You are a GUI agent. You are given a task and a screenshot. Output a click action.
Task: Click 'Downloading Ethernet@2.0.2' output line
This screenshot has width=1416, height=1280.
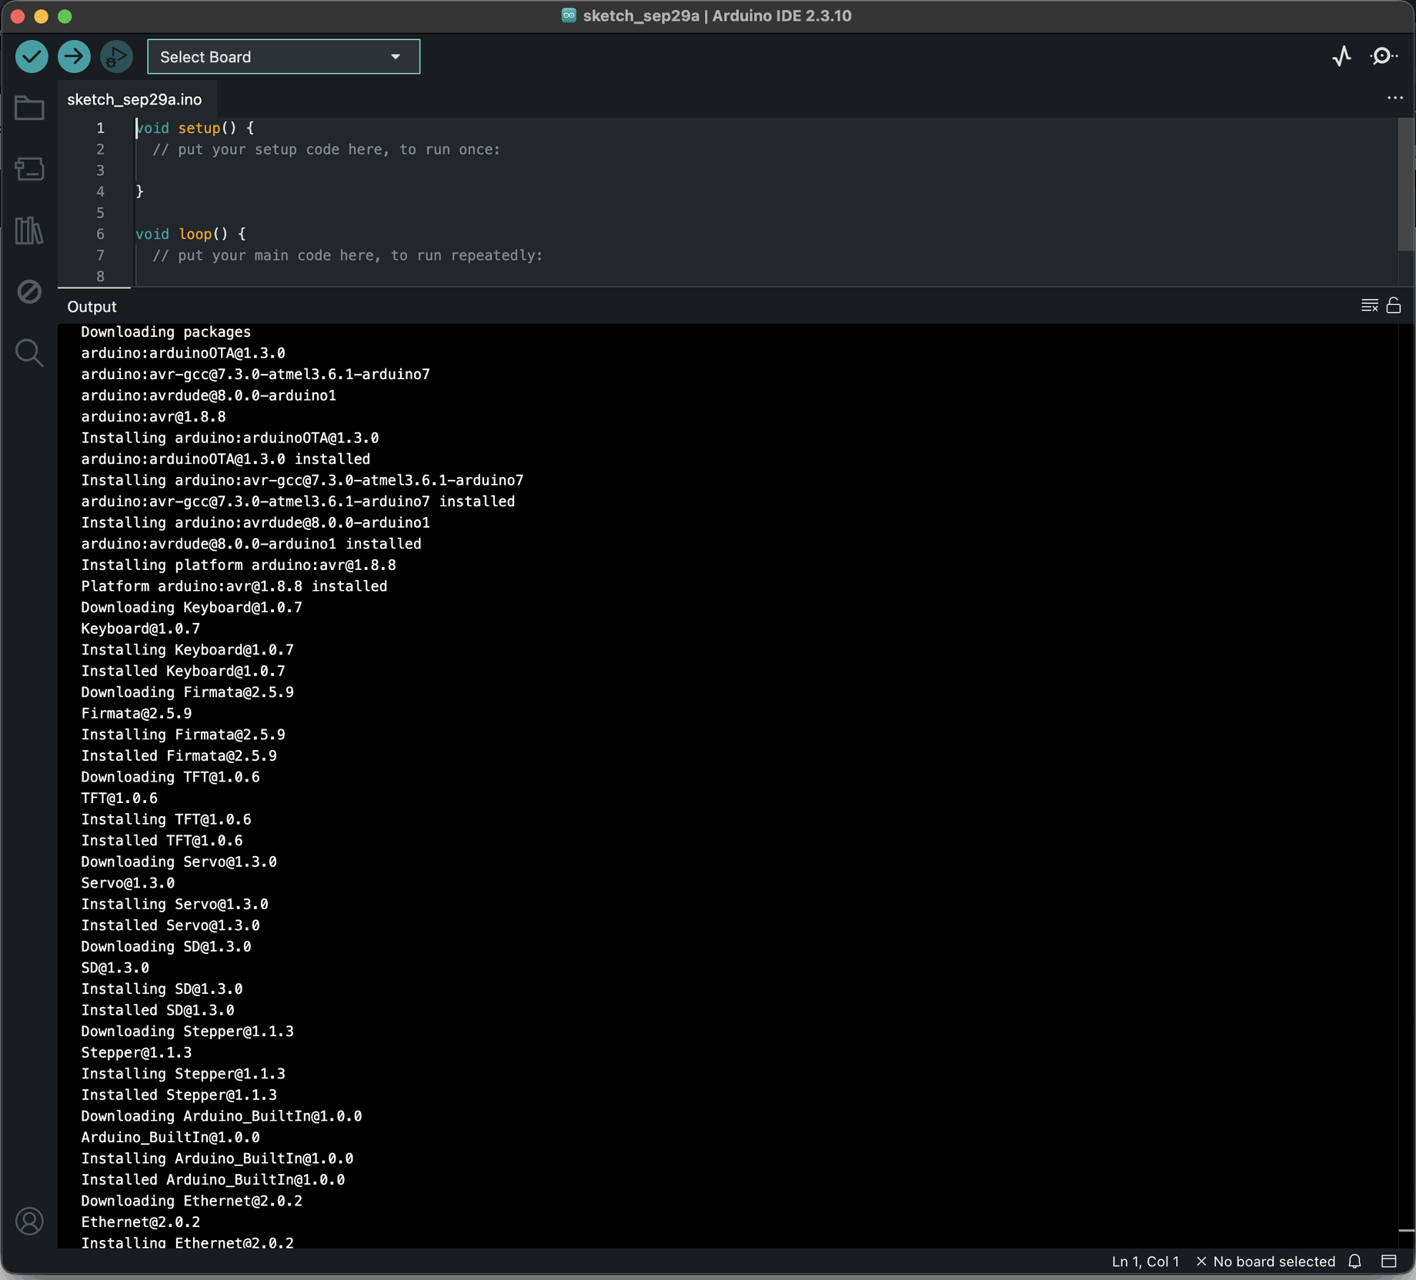pos(192,1201)
